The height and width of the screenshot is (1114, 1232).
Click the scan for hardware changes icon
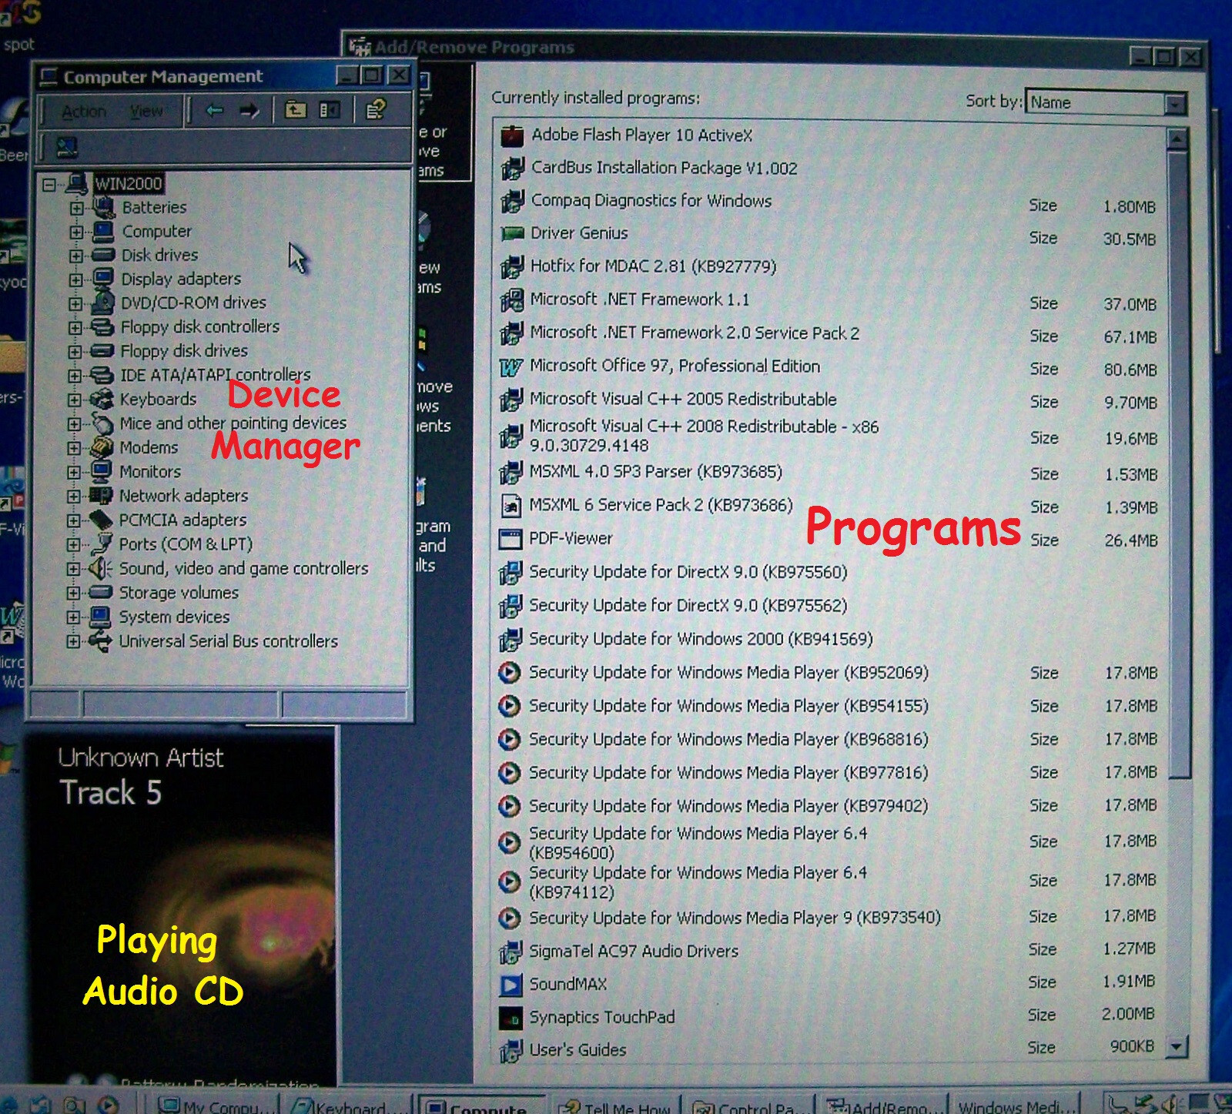67,146
